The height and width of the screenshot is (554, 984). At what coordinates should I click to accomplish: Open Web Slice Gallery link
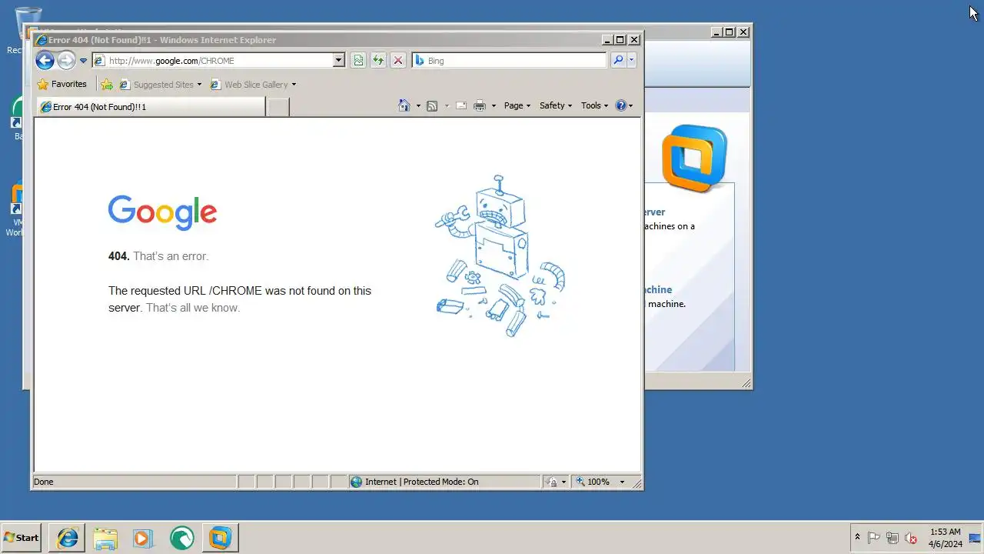click(253, 85)
